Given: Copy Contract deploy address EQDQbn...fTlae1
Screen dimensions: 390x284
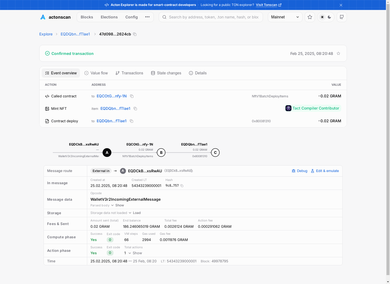Looking at the screenshot, I should point(132,121).
